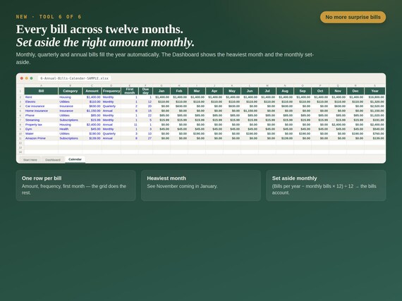This screenshot has height=301, width=402.
Task: Click the $16,800.00 Year total for Rent
Action: point(374,97)
